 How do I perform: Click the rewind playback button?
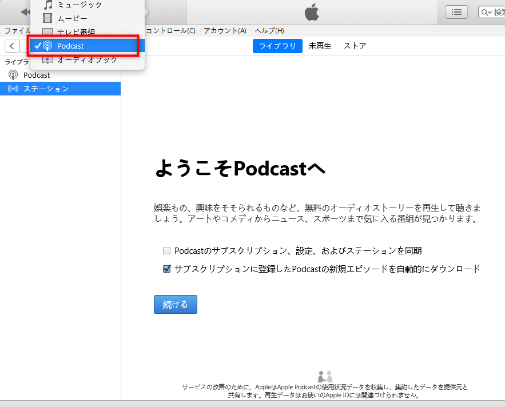click(25, 12)
